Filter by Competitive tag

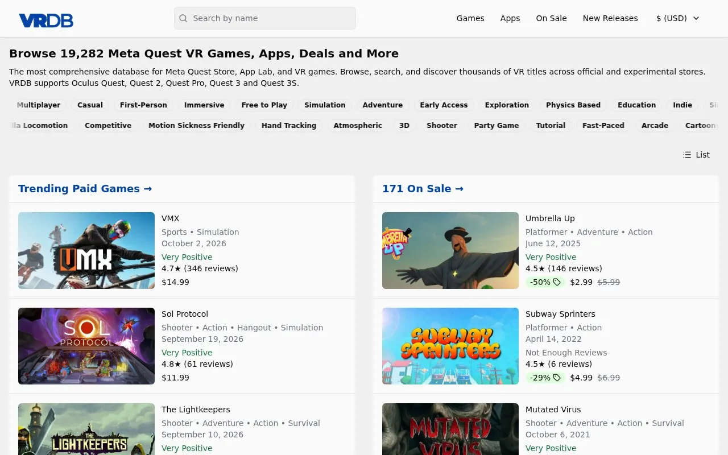point(108,126)
